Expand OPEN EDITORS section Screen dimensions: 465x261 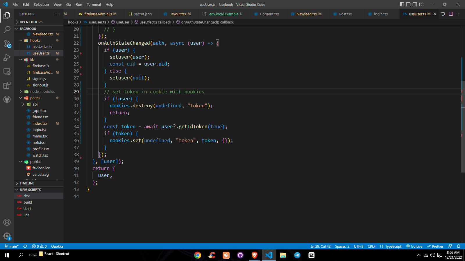(39, 22)
